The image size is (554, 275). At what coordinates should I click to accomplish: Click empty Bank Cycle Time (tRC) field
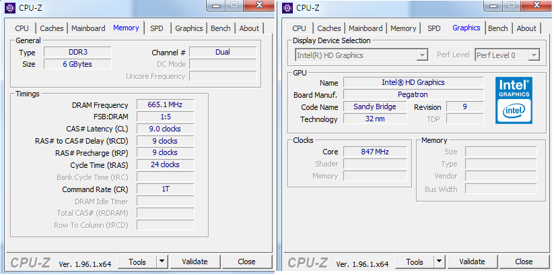pyautogui.click(x=165, y=177)
